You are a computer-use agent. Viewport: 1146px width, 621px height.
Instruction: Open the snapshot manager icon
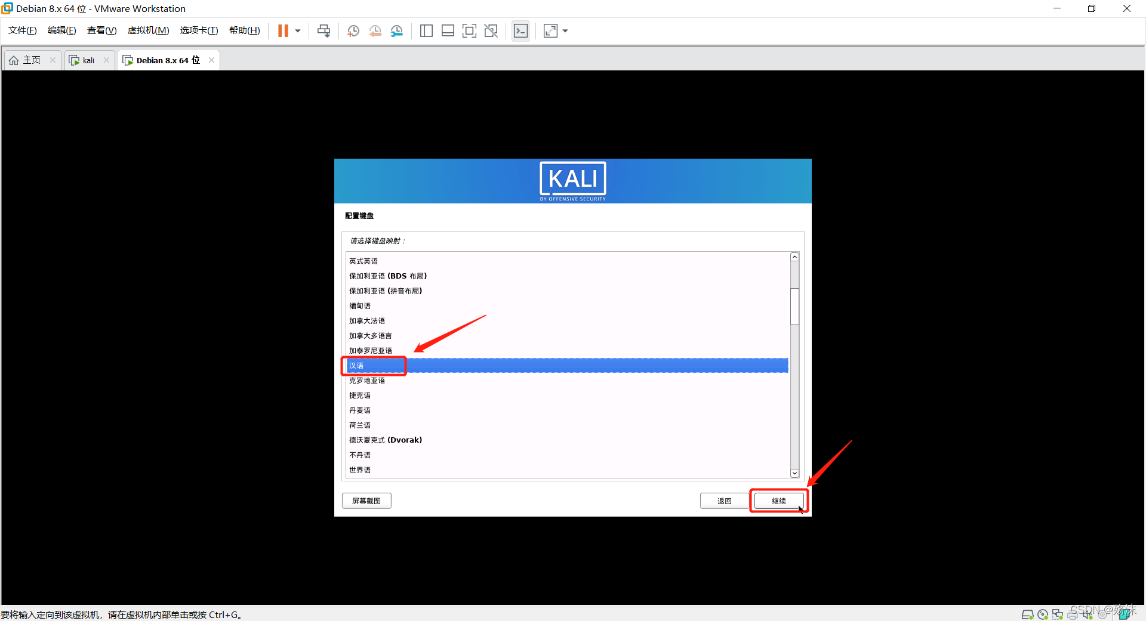(397, 31)
